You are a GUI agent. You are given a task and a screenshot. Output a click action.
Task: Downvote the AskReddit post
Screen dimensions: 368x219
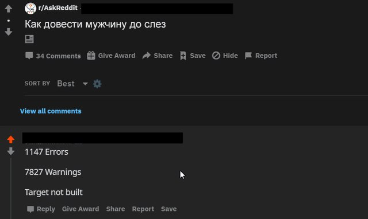9,32
